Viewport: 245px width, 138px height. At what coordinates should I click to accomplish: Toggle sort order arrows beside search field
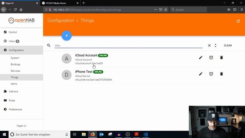click(216, 45)
